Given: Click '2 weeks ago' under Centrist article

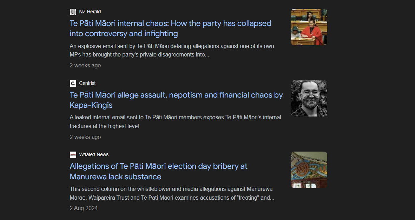Looking at the screenshot, I should [x=85, y=137].
